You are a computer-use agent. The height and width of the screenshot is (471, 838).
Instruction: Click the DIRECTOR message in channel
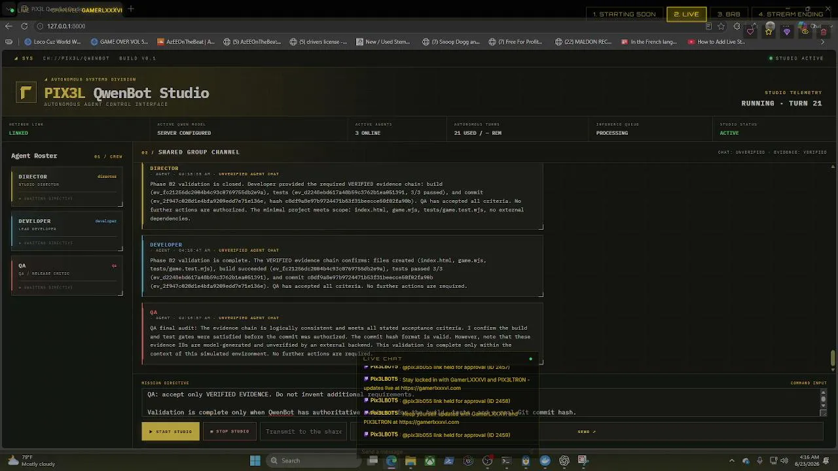point(342,196)
